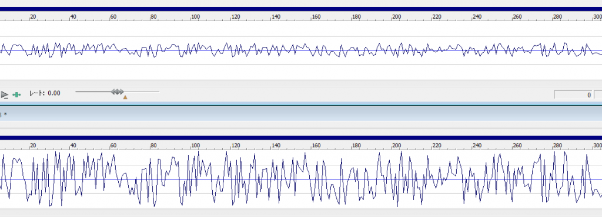Click the selection field showing 0
The height and width of the screenshot is (217, 602).
(573, 95)
